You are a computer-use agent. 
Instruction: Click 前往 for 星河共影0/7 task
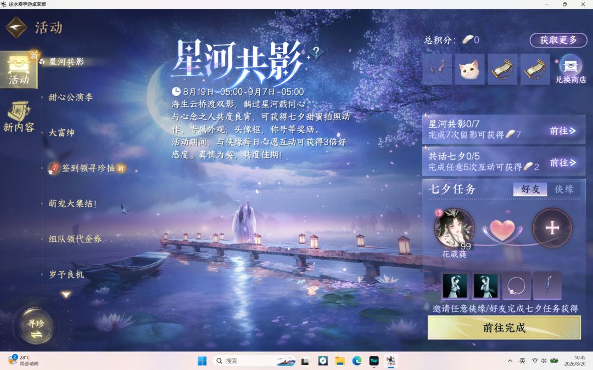[563, 131]
